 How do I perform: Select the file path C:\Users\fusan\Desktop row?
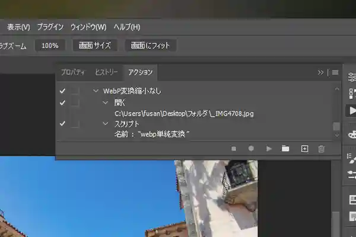coord(184,113)
